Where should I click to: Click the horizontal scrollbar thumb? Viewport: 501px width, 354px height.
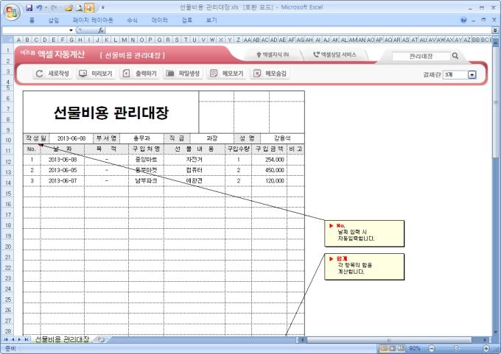(x=389, y=340)
